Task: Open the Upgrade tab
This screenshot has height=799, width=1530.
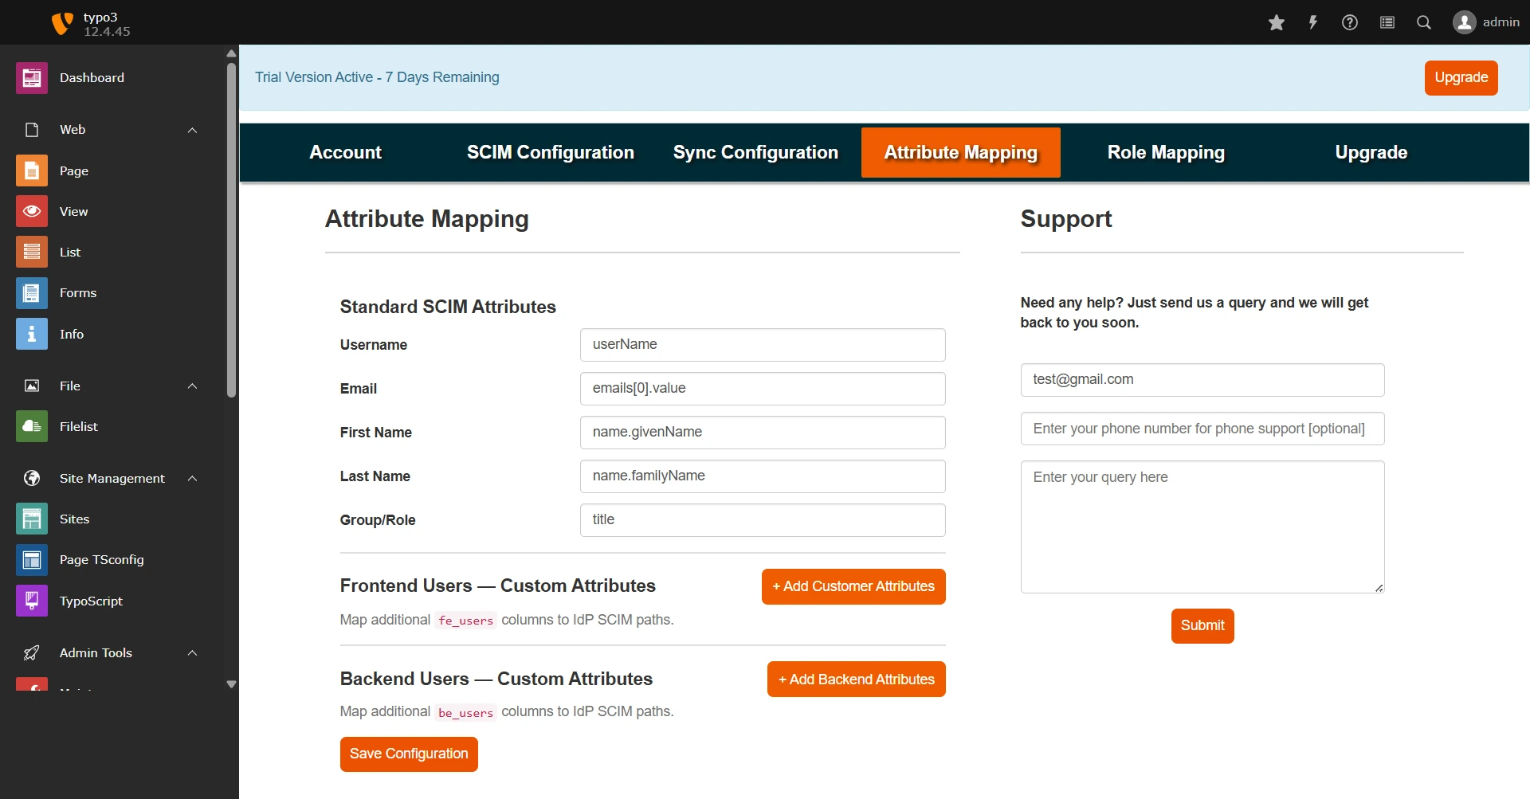Action: (1371, 153)
